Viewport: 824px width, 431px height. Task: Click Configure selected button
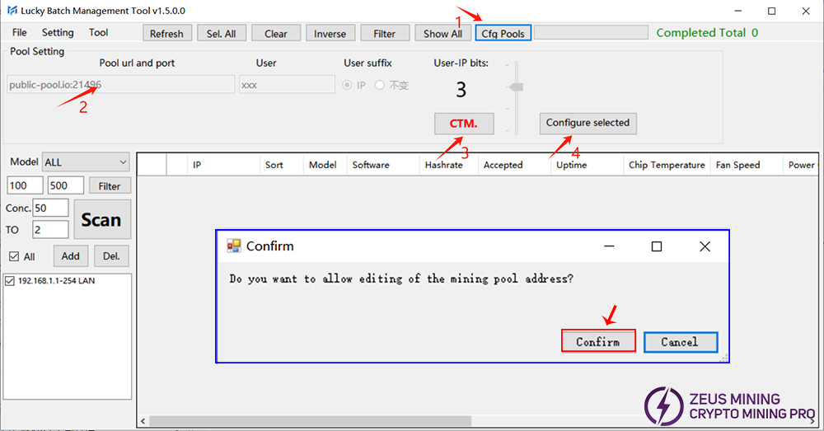pos(588,123)
